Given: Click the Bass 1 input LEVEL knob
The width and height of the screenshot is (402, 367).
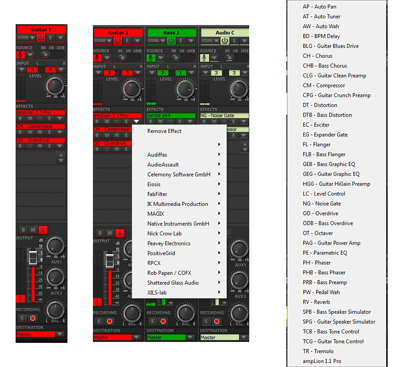Looking at the screenshot, I should pos(185,89).
